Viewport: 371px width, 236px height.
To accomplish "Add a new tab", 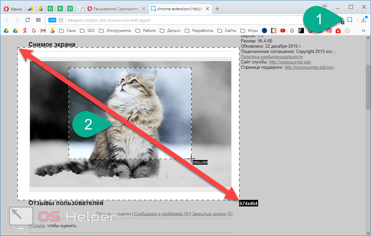I will point(217,9).
